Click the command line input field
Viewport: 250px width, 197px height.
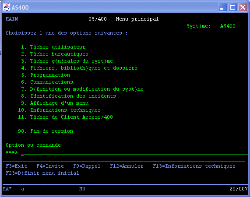click(134, 152)
